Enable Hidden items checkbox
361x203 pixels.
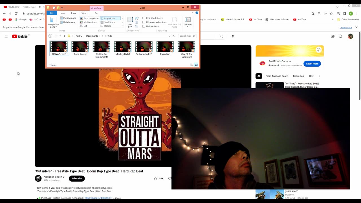pyautogui.click(x=144, y=26)
